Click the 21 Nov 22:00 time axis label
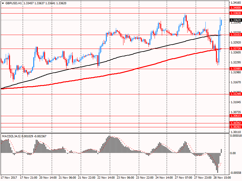This screenshot has width=242, height=181. tap(87, 177)
